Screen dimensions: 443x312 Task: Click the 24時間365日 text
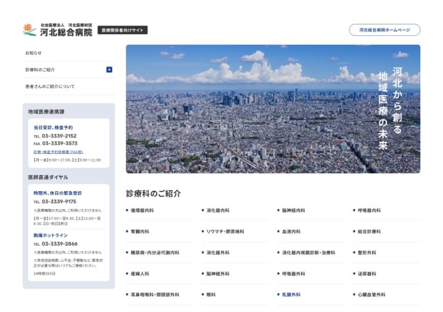44,273
